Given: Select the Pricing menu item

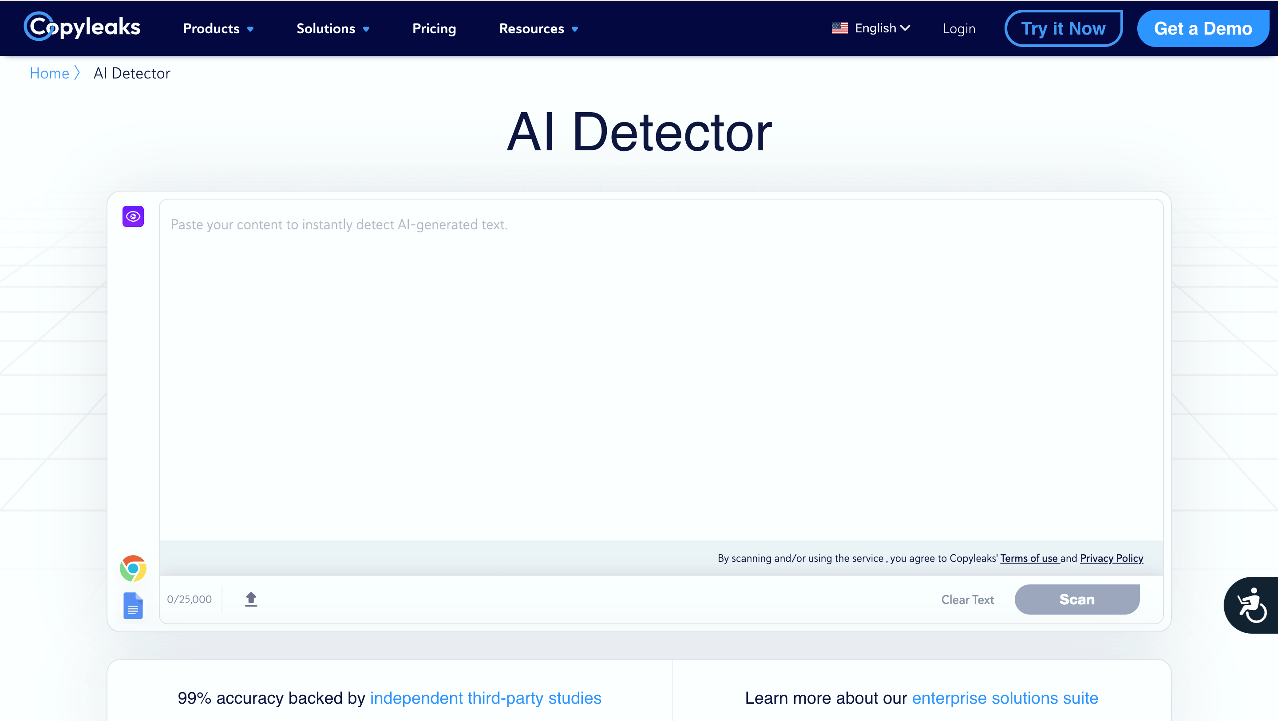Looking at the screenshot, I should pos(434,28).
